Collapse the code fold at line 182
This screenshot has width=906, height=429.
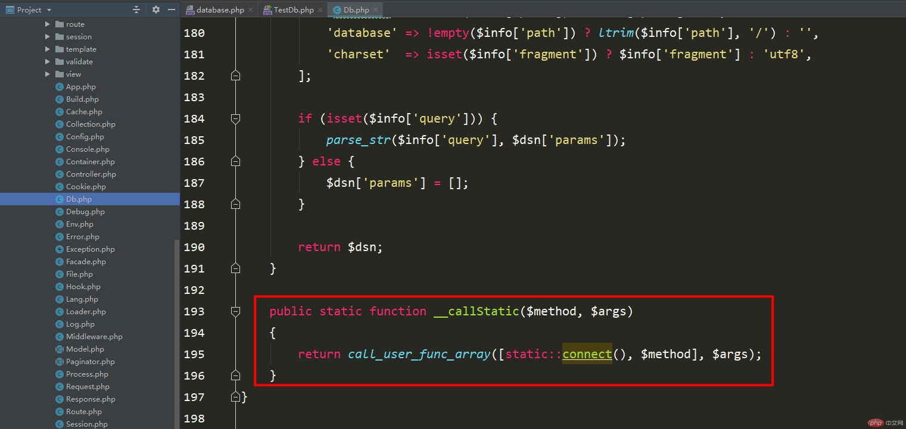(x=235, y=76)
